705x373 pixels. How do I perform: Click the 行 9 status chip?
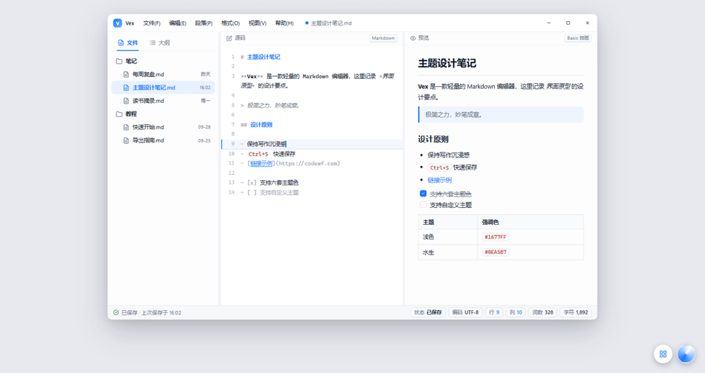click(494, 312)
